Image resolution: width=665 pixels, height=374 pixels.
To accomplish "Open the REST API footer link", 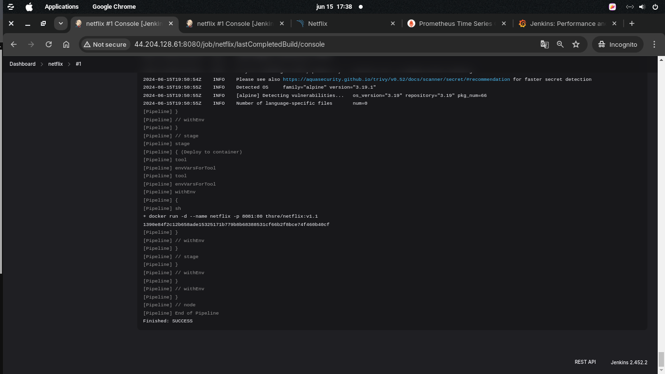I will pos(585,362).
